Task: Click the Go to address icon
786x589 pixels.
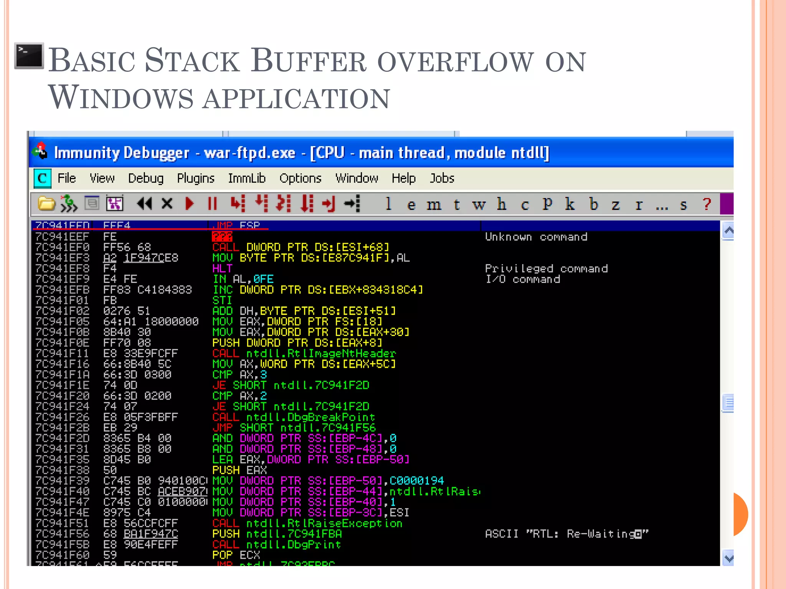Action: (352, 204)
